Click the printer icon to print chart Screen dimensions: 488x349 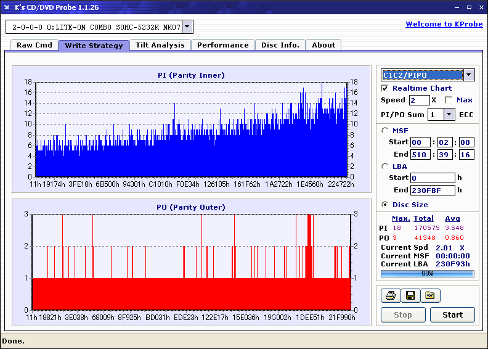click(x=391, y=296)
